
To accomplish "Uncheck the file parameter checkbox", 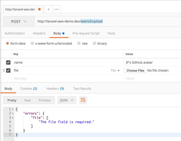I will point(8,70).
